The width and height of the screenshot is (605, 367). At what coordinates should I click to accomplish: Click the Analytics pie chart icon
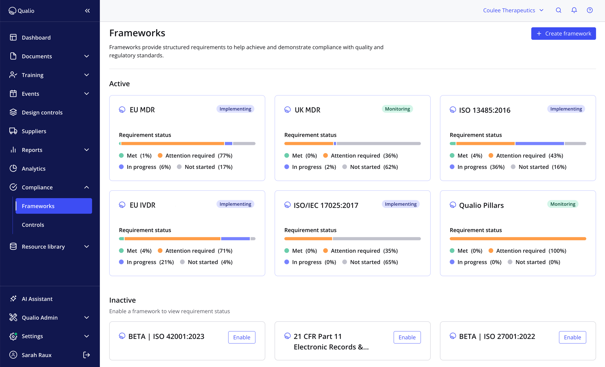click(x=13, y=169)
